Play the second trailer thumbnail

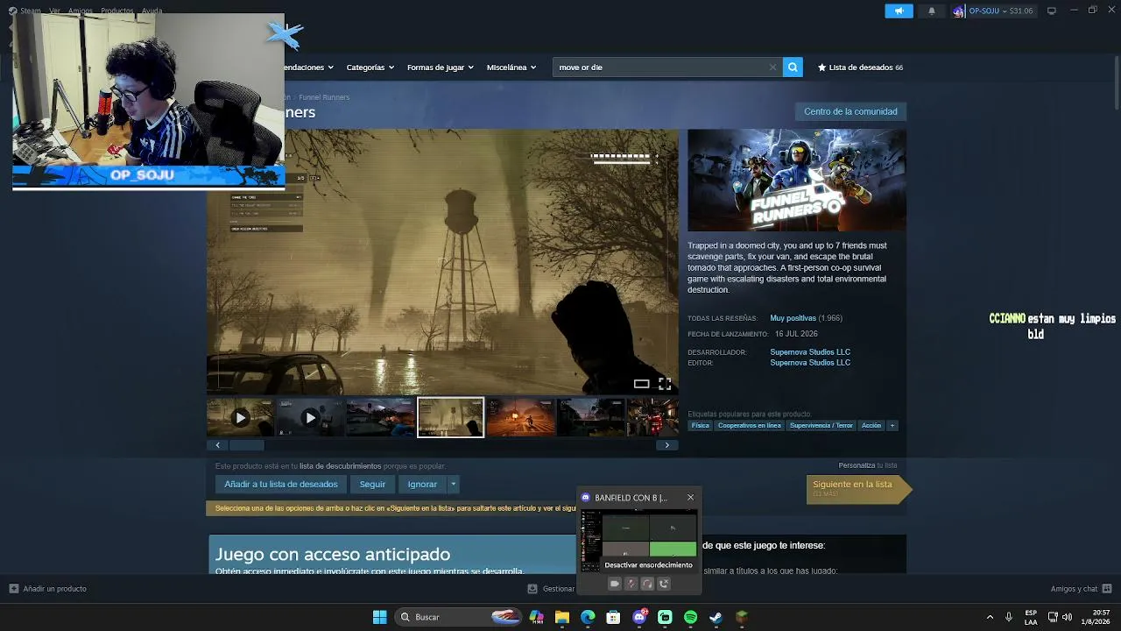pos(310,418)
